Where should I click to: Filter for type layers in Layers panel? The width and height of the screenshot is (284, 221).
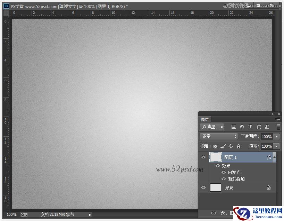point(250,127)
